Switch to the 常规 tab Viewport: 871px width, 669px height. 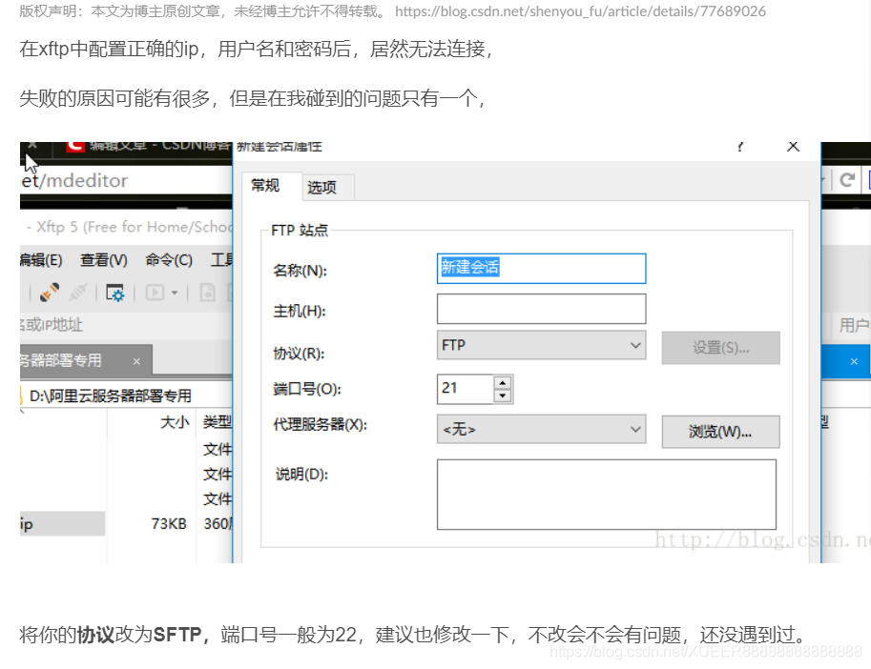[265, 185]
